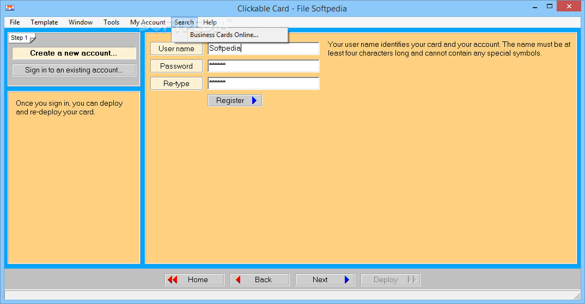Viewport: 585px width, 304px height.
Task: Go Back using the Back button
Action: (260, 279)
